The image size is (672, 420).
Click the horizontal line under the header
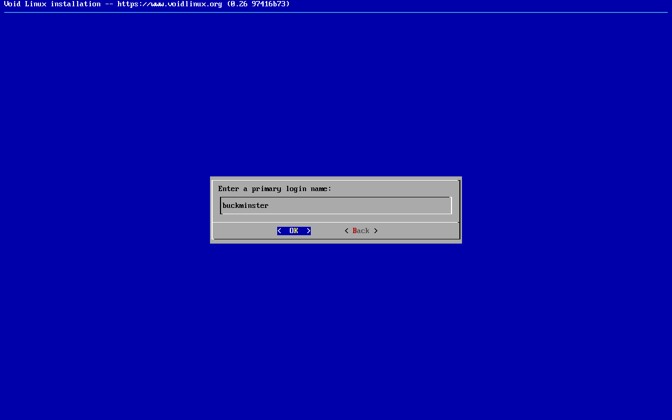[x=336, y=12]
